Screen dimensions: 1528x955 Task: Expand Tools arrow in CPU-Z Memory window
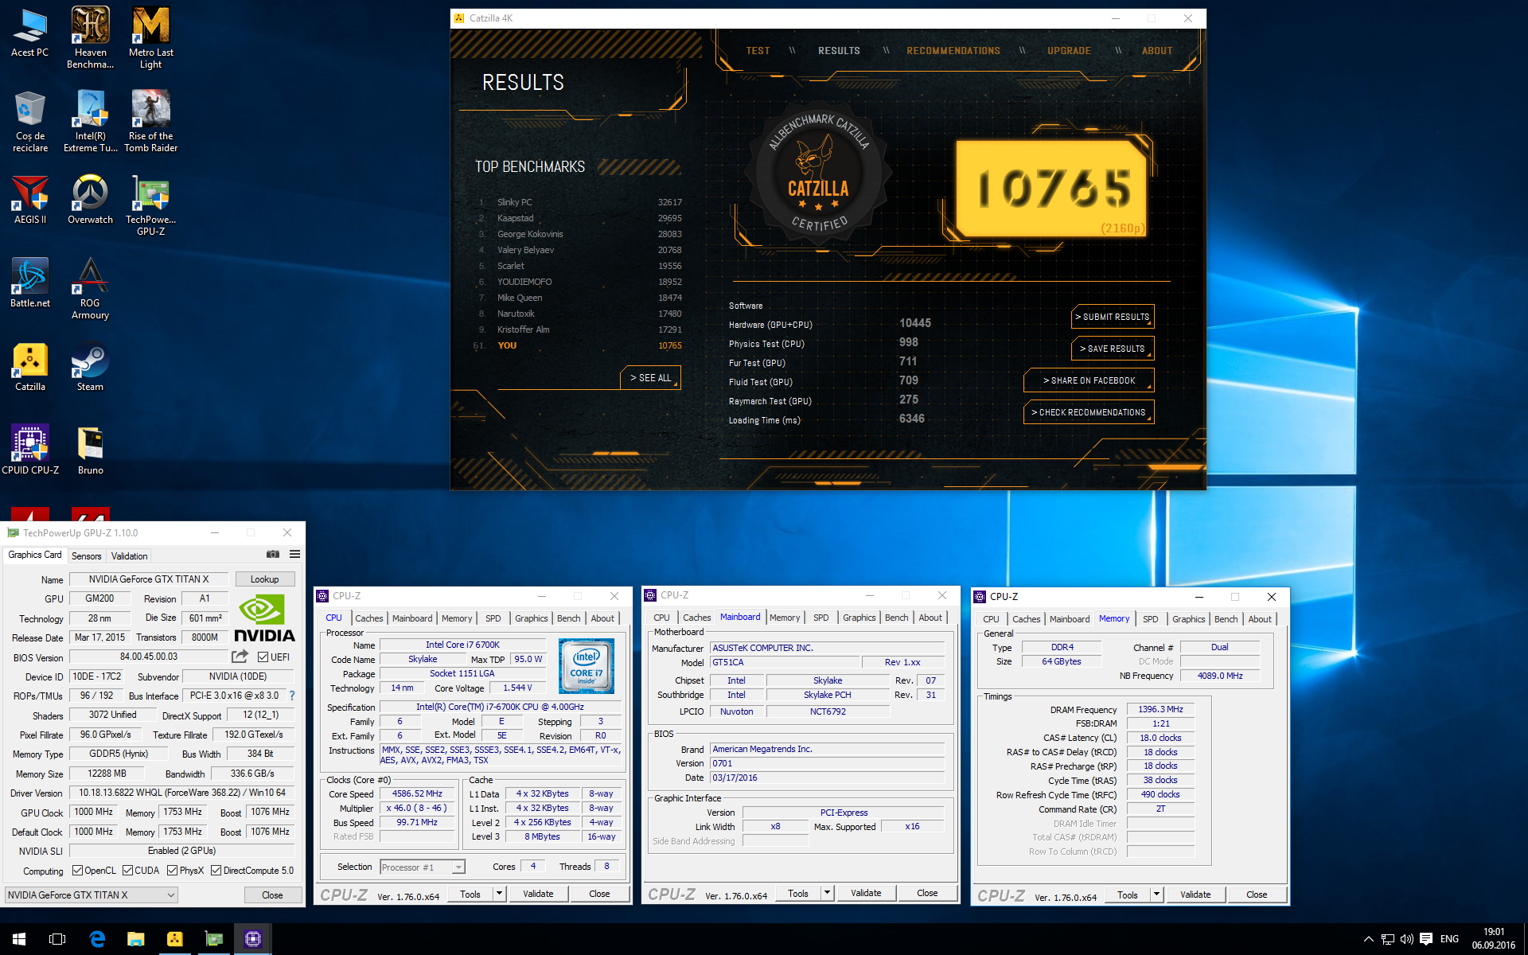[x=1157, y=895]
